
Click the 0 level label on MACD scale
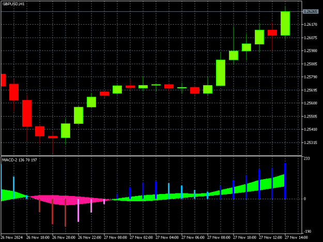305,199
